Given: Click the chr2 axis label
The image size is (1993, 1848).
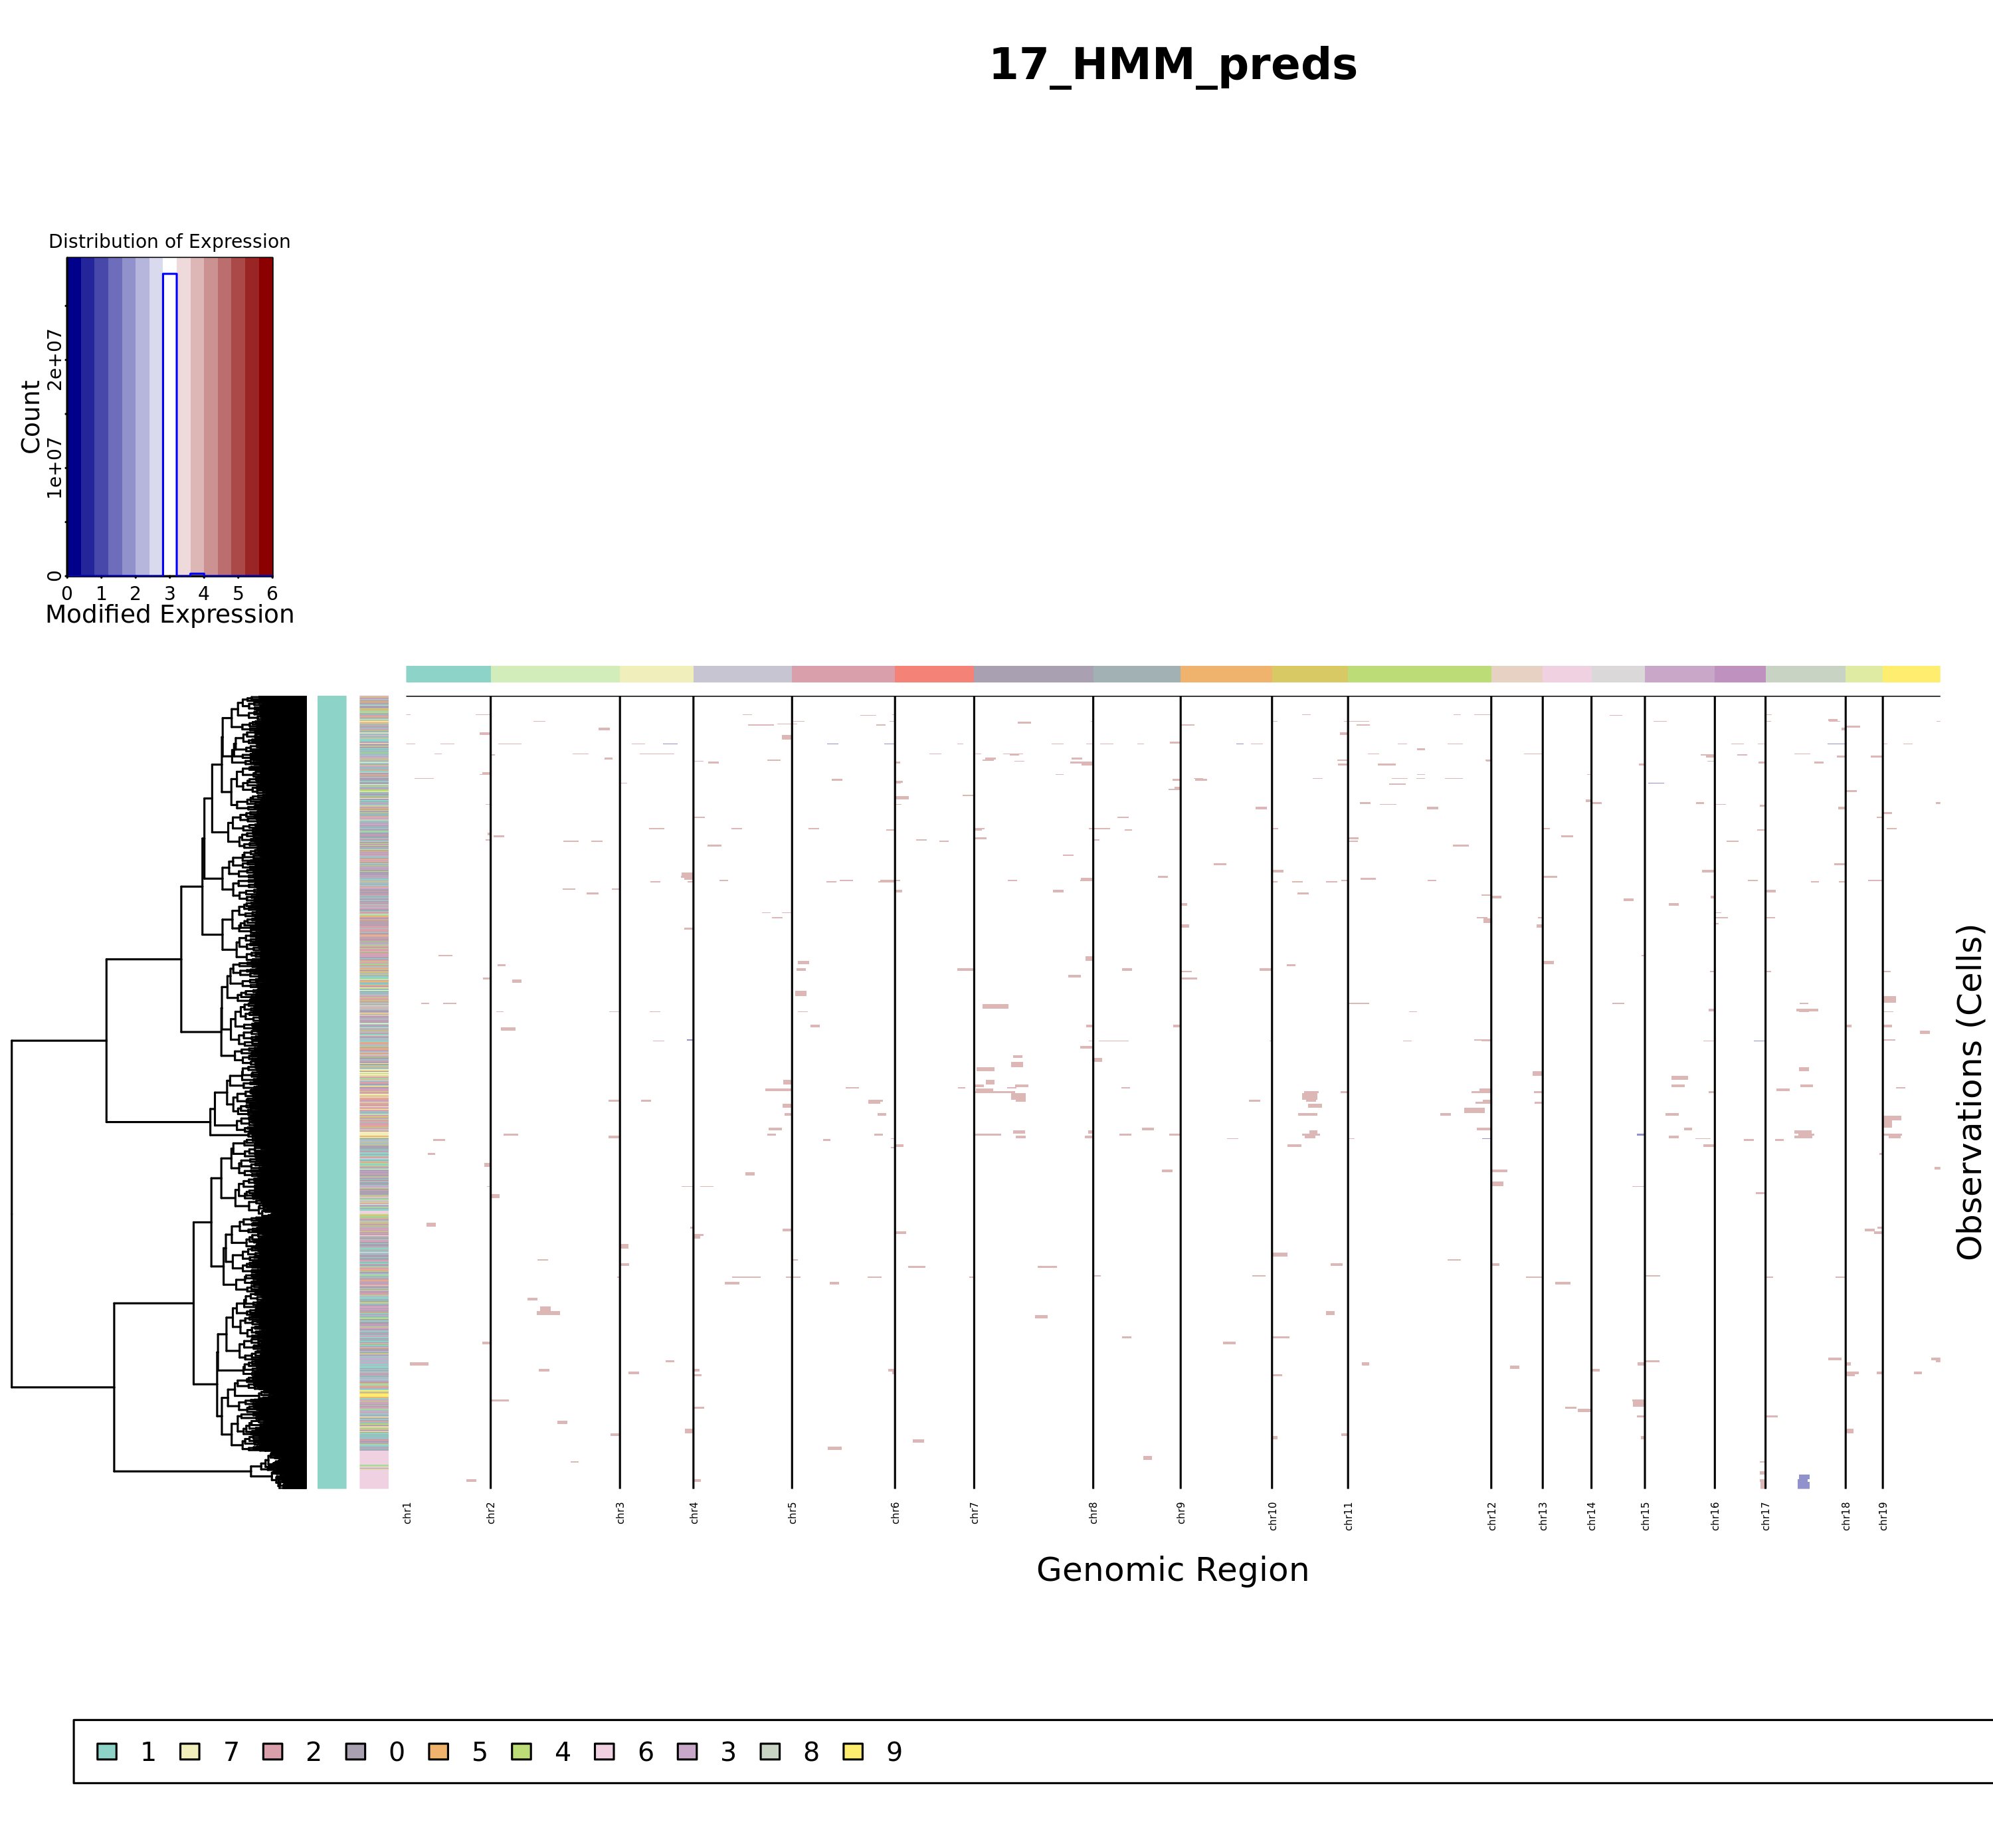Looking at the screenshot, I should (491, 1513).
